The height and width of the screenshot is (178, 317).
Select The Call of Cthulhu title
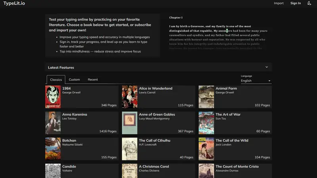[155, 140]
